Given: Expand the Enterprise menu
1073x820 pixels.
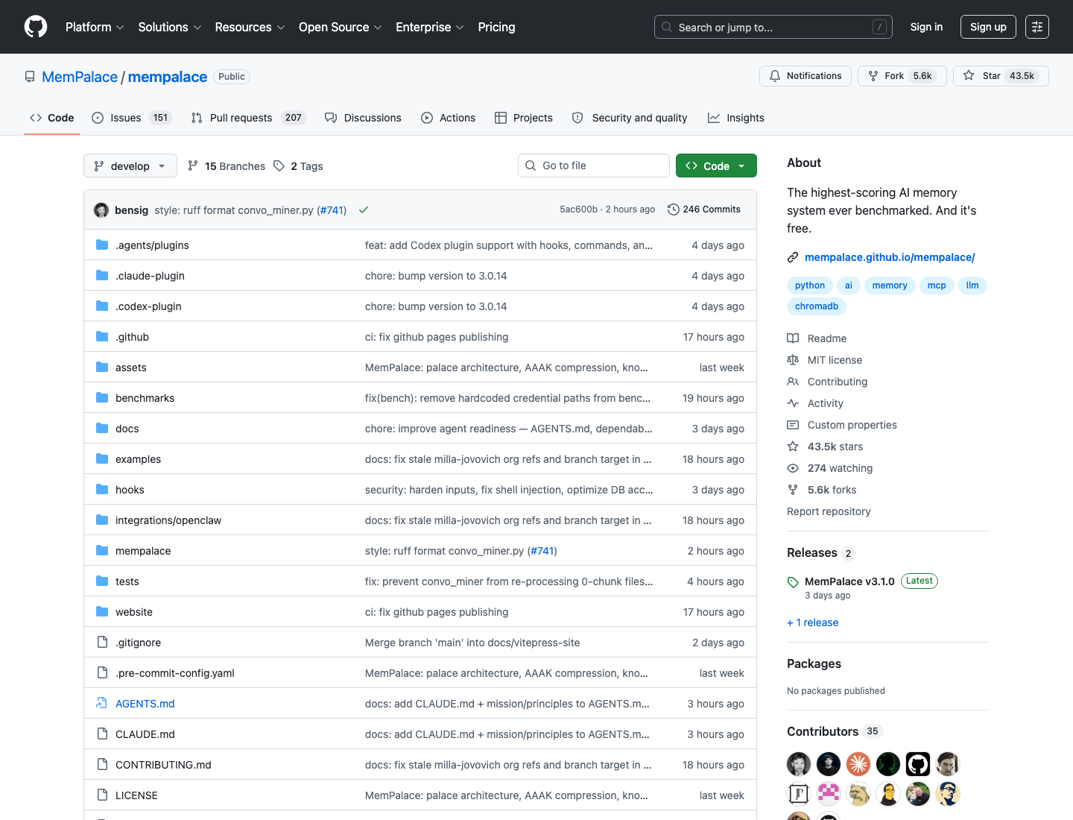Looking at the screenshot, I should [x=430, y=27].
